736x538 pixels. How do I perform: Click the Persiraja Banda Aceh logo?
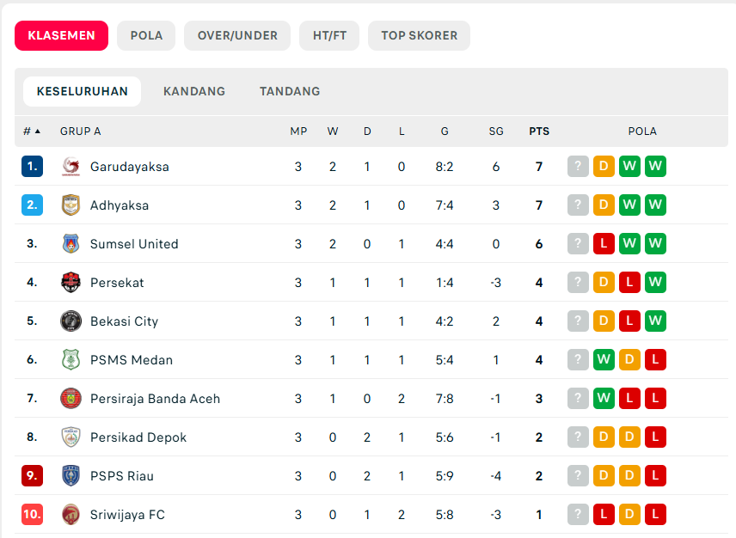pos(71,399)
